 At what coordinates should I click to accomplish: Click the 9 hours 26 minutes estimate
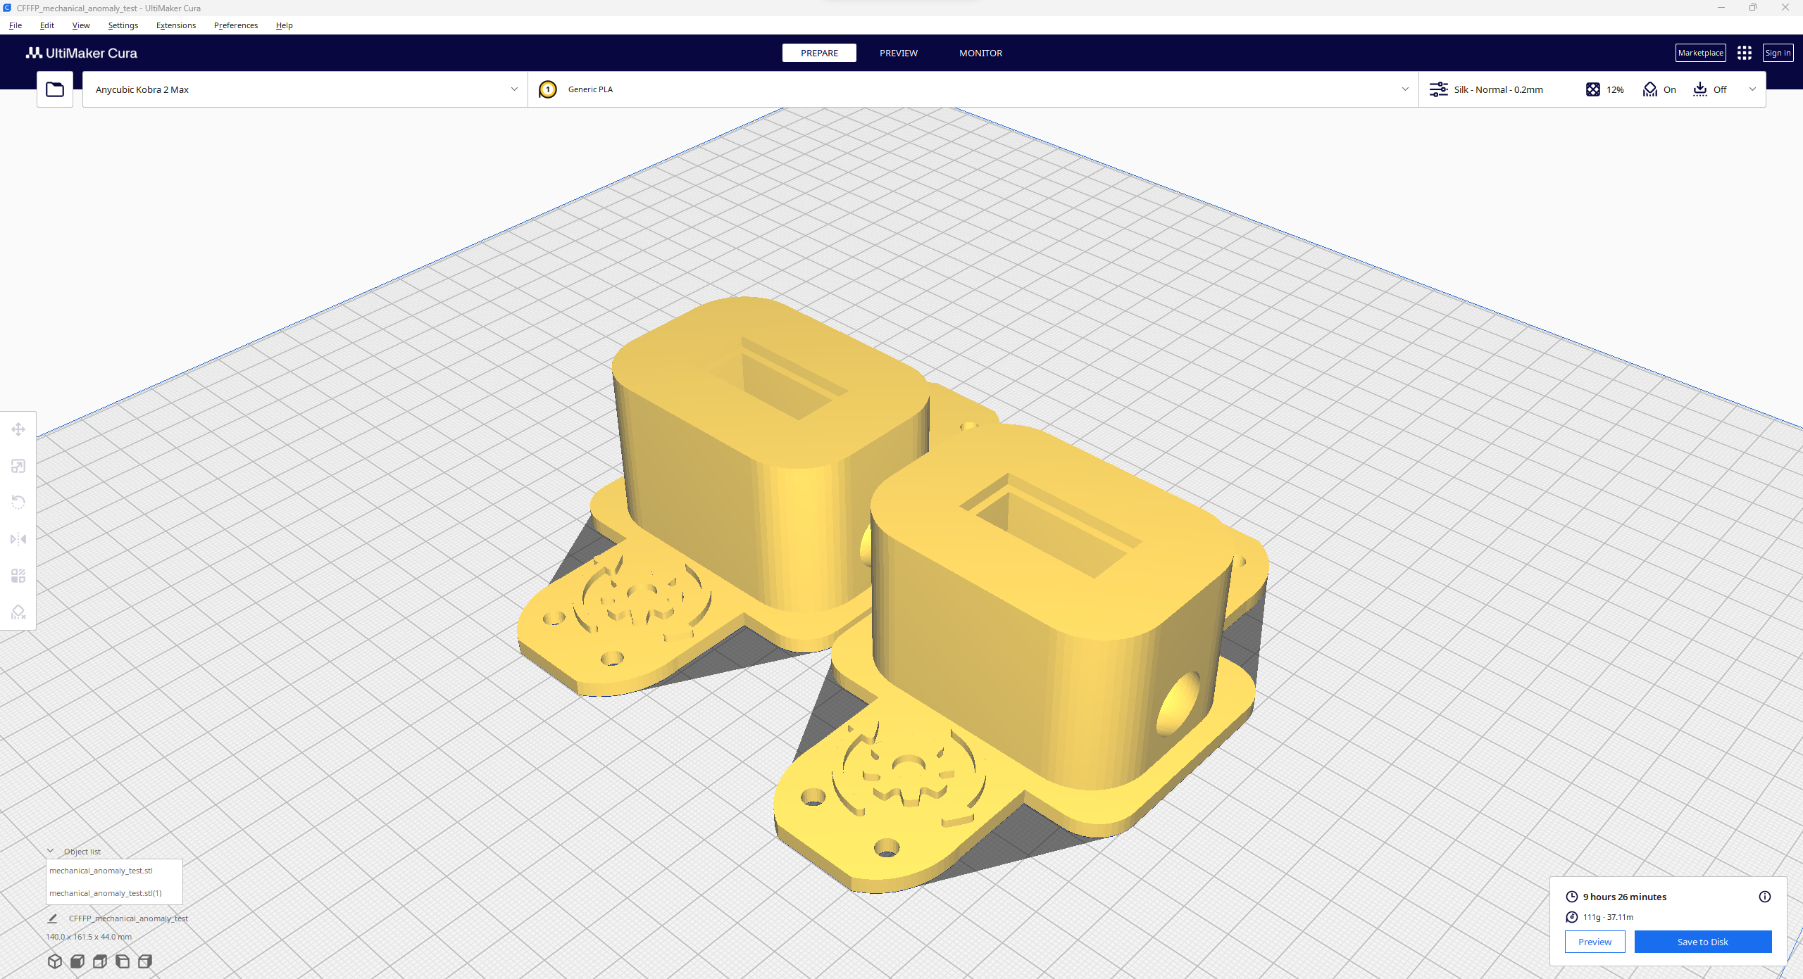[1625, 897]
